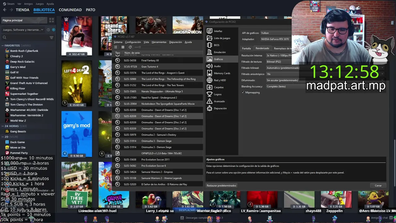396x223 pixels.
Task: Click Restaurar predeterminados button
Action: point(222,186)
